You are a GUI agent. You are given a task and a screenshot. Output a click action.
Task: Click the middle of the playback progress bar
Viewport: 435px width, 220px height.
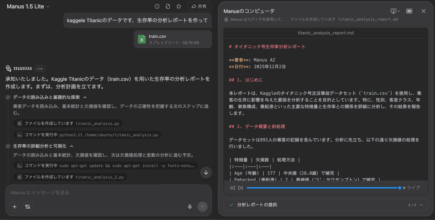click(x=323, y=188)
